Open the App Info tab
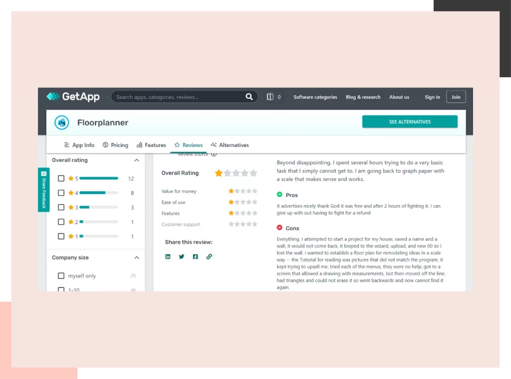511x379 pixels. click(x=79, y=145)
